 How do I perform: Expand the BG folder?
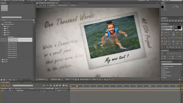coord(3,29)
